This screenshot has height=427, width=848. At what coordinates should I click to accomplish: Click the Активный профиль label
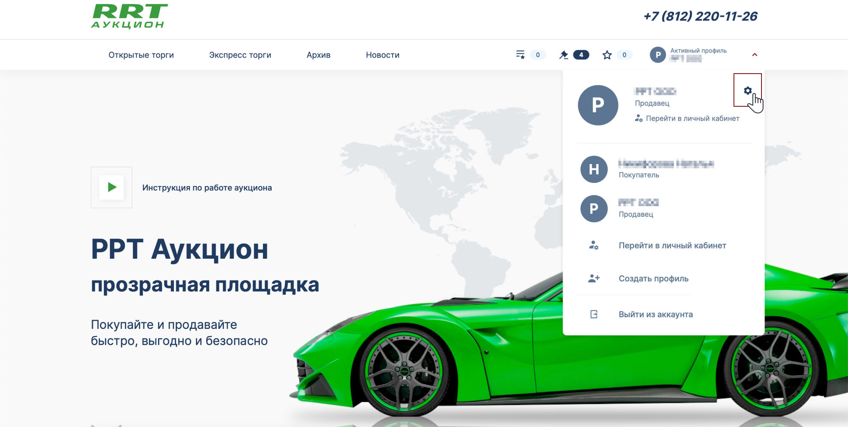tap(698, 50)
